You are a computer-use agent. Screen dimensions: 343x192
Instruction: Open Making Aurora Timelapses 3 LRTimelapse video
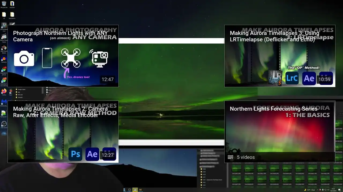[280, 56]
